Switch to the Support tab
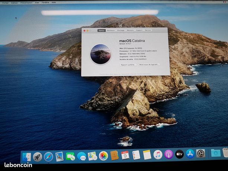 [x=139, y=30]
